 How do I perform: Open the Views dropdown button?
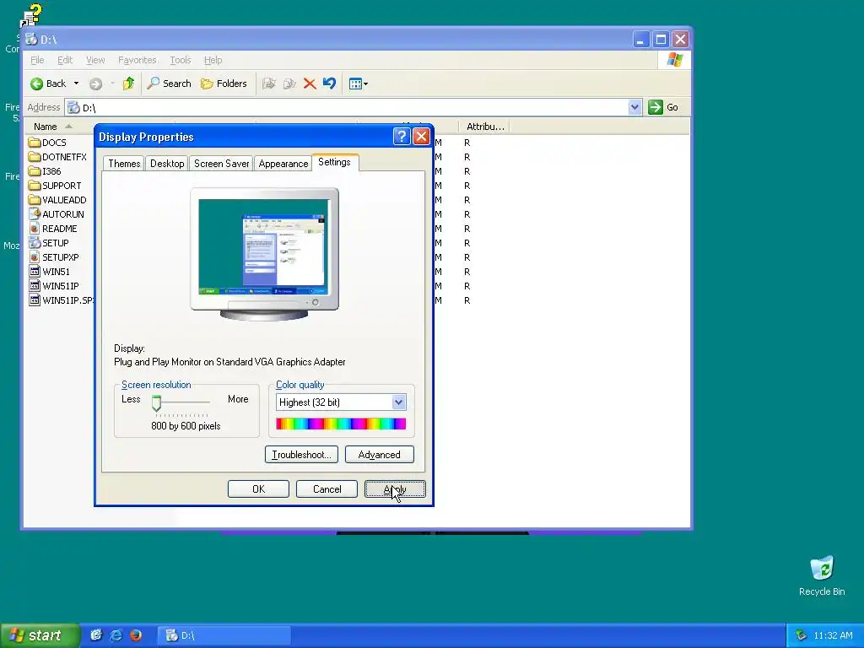tap(358, 84)
